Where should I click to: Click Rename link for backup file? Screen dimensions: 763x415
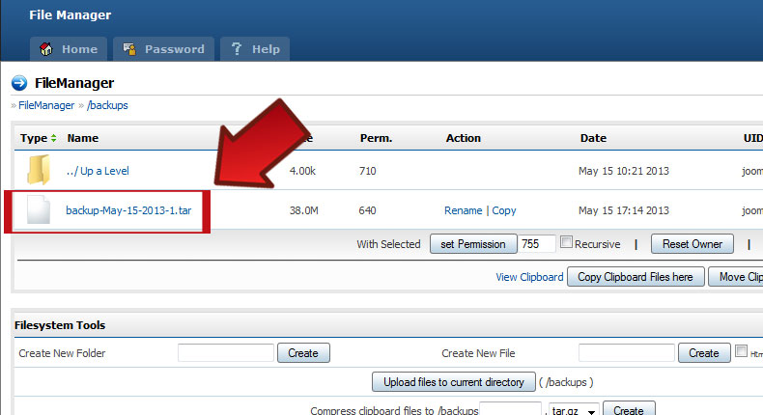pos(463,210)
